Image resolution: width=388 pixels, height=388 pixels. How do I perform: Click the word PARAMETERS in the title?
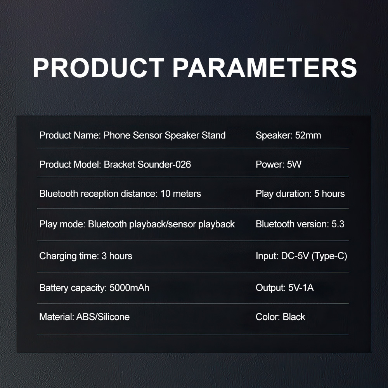(x=265, y=68)
